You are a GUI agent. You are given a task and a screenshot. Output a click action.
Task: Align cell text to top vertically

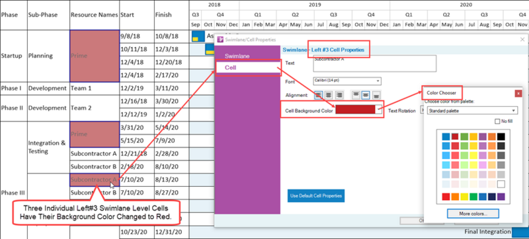click(356, 95)
